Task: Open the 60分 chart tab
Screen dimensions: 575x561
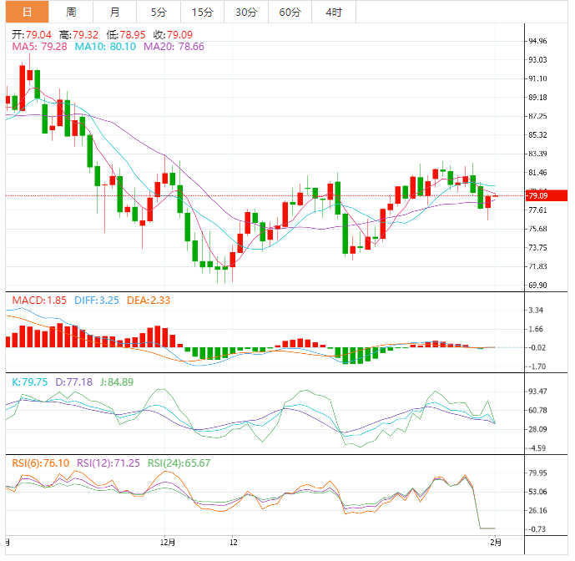Action: 290,13
